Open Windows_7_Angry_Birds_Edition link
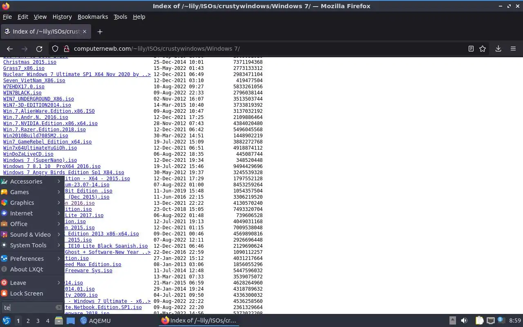 coord(64,172)
